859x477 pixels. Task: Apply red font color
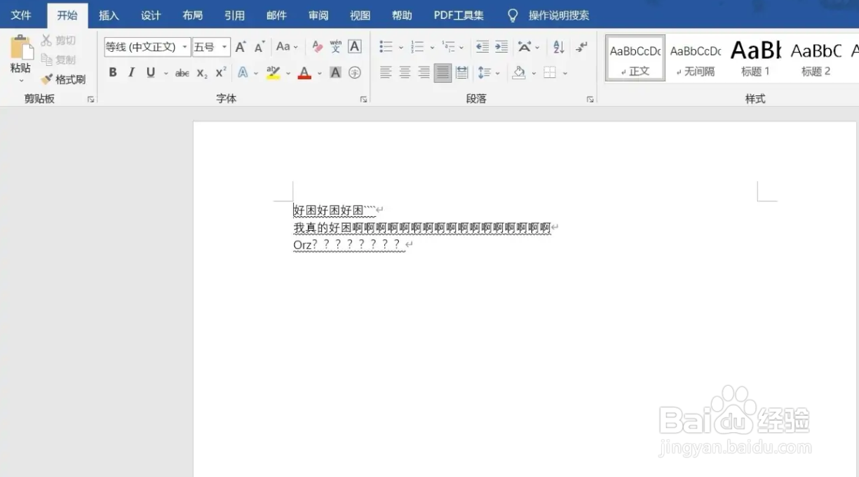[304, 72]
